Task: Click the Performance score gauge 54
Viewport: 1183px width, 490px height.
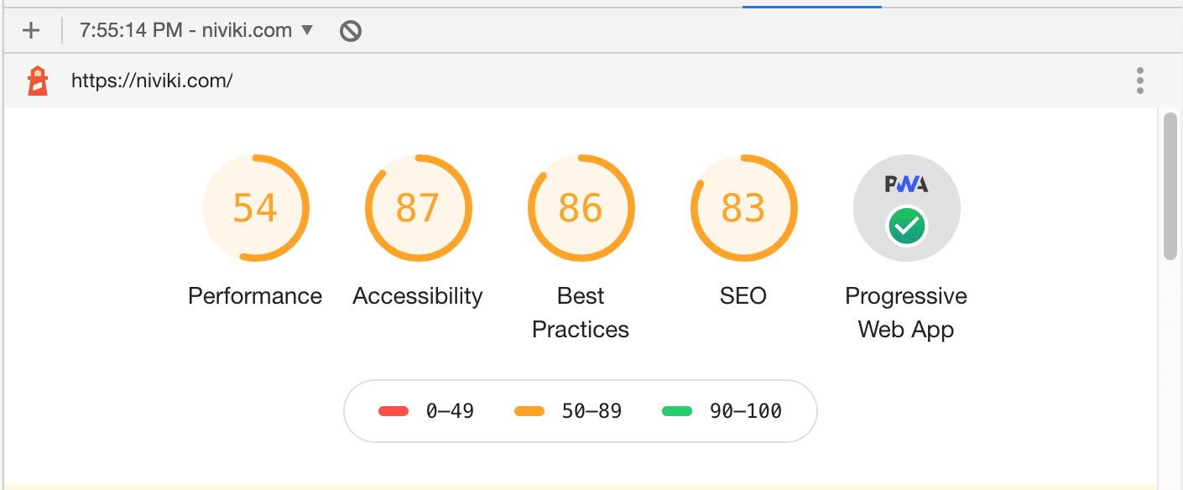Action: pos(255,208)
